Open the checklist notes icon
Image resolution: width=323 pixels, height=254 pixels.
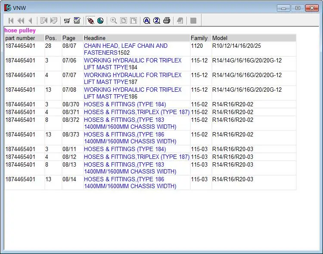[x=77, y=21]
